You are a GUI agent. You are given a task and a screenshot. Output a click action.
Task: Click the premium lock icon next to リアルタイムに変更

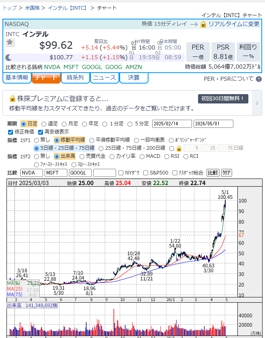203,24
